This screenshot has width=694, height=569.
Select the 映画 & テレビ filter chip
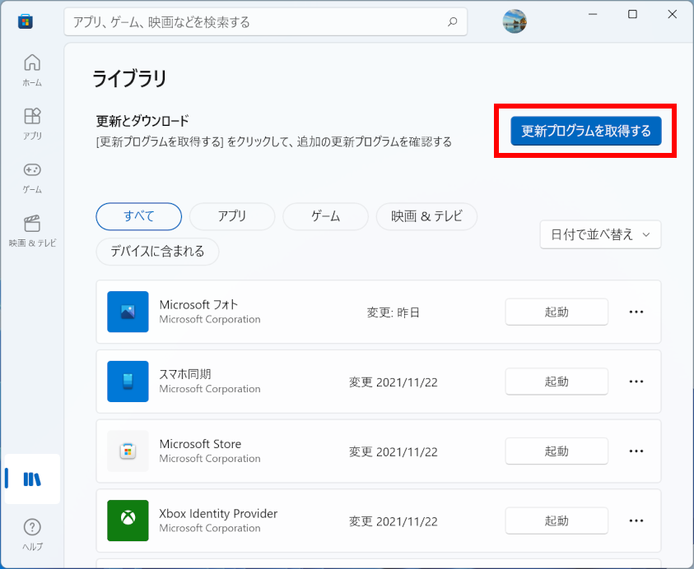[426, 216]
